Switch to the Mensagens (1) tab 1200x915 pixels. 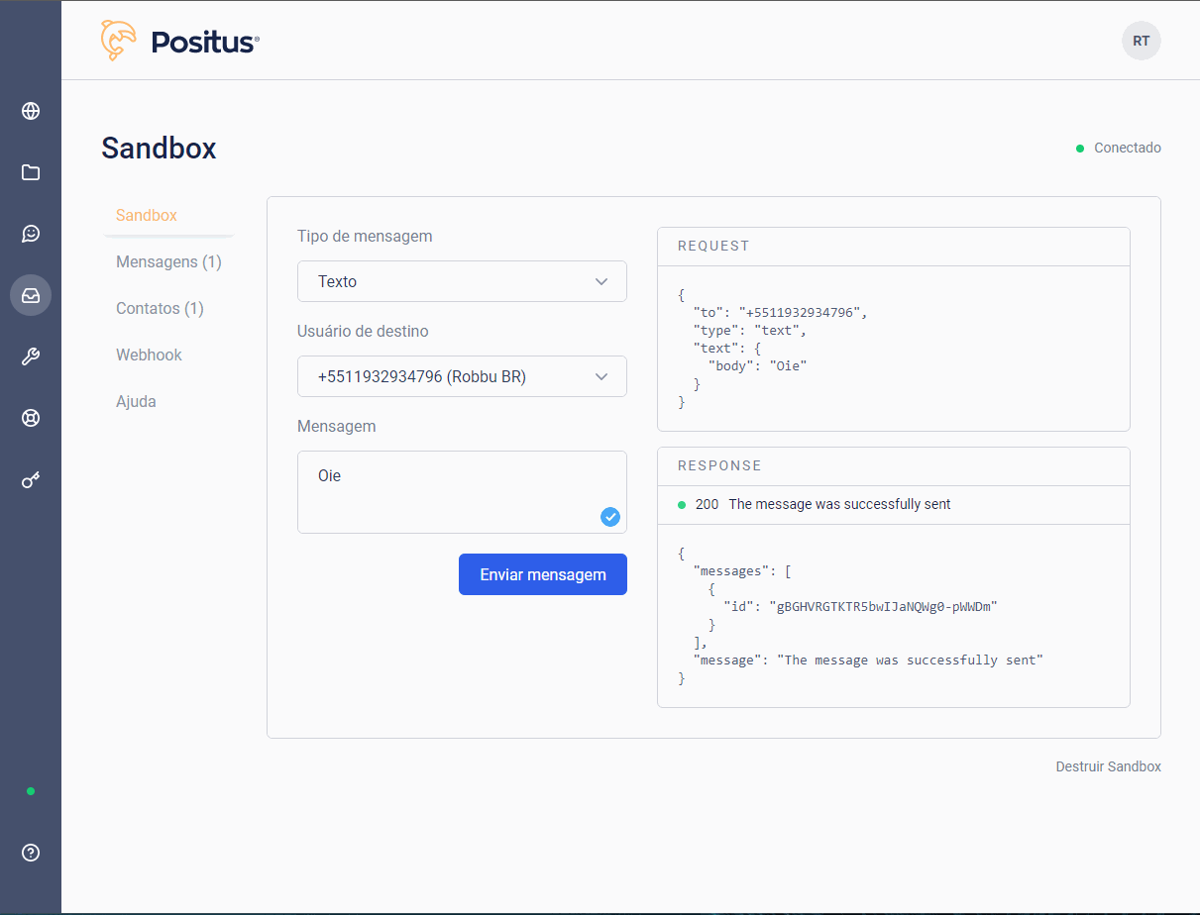[168, 262]
